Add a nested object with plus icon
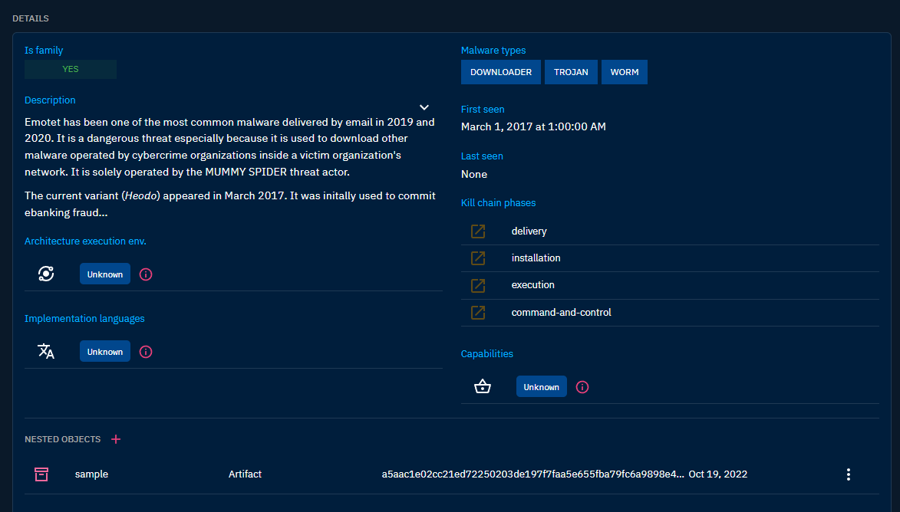Viewport: 900px width, 512px height. point(116,439)
